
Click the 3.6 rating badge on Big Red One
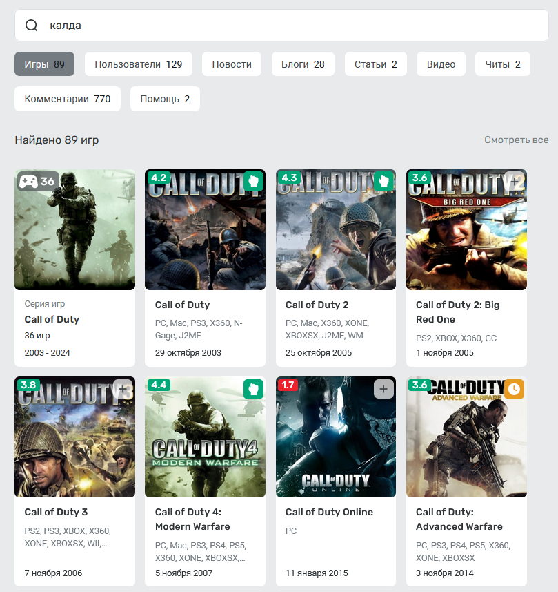419,178
